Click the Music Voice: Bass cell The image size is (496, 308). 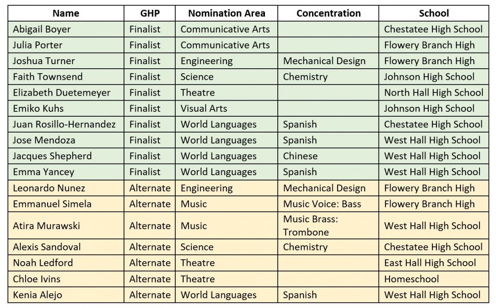point(322,204)
